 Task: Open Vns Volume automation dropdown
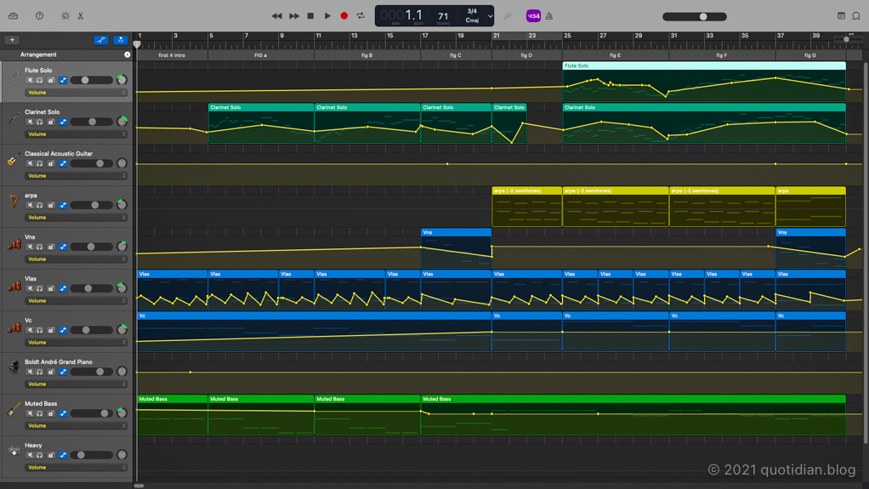(x=76, y=259)
